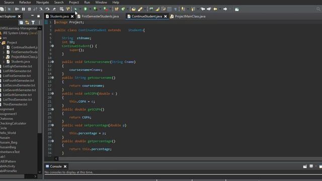Image resolution: width=322 pixels, height=181 pixels.
Task: Switch to FirstSemesterStudents.java tab
Action: coord(100,17)
